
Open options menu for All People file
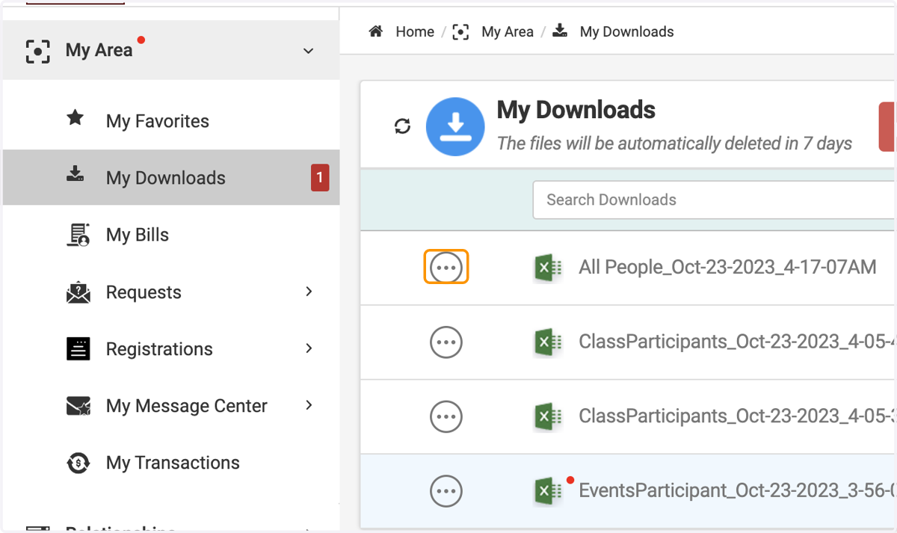446,267
